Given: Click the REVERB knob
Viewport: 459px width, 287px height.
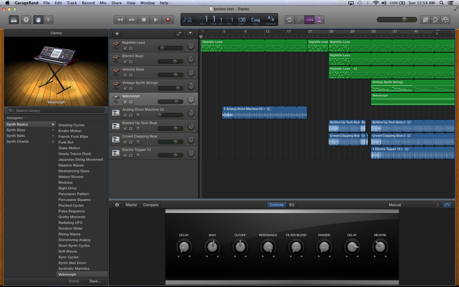Looking at the screenshot, I should click(380, 247).
